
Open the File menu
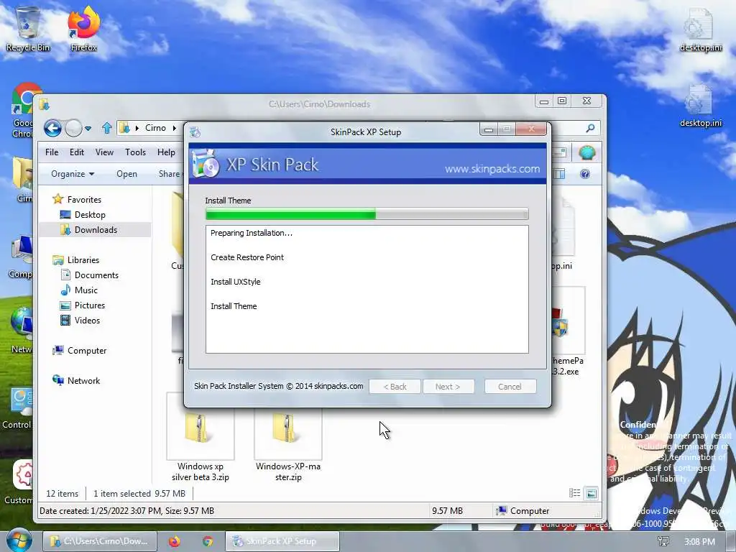(x=52, y=152)
